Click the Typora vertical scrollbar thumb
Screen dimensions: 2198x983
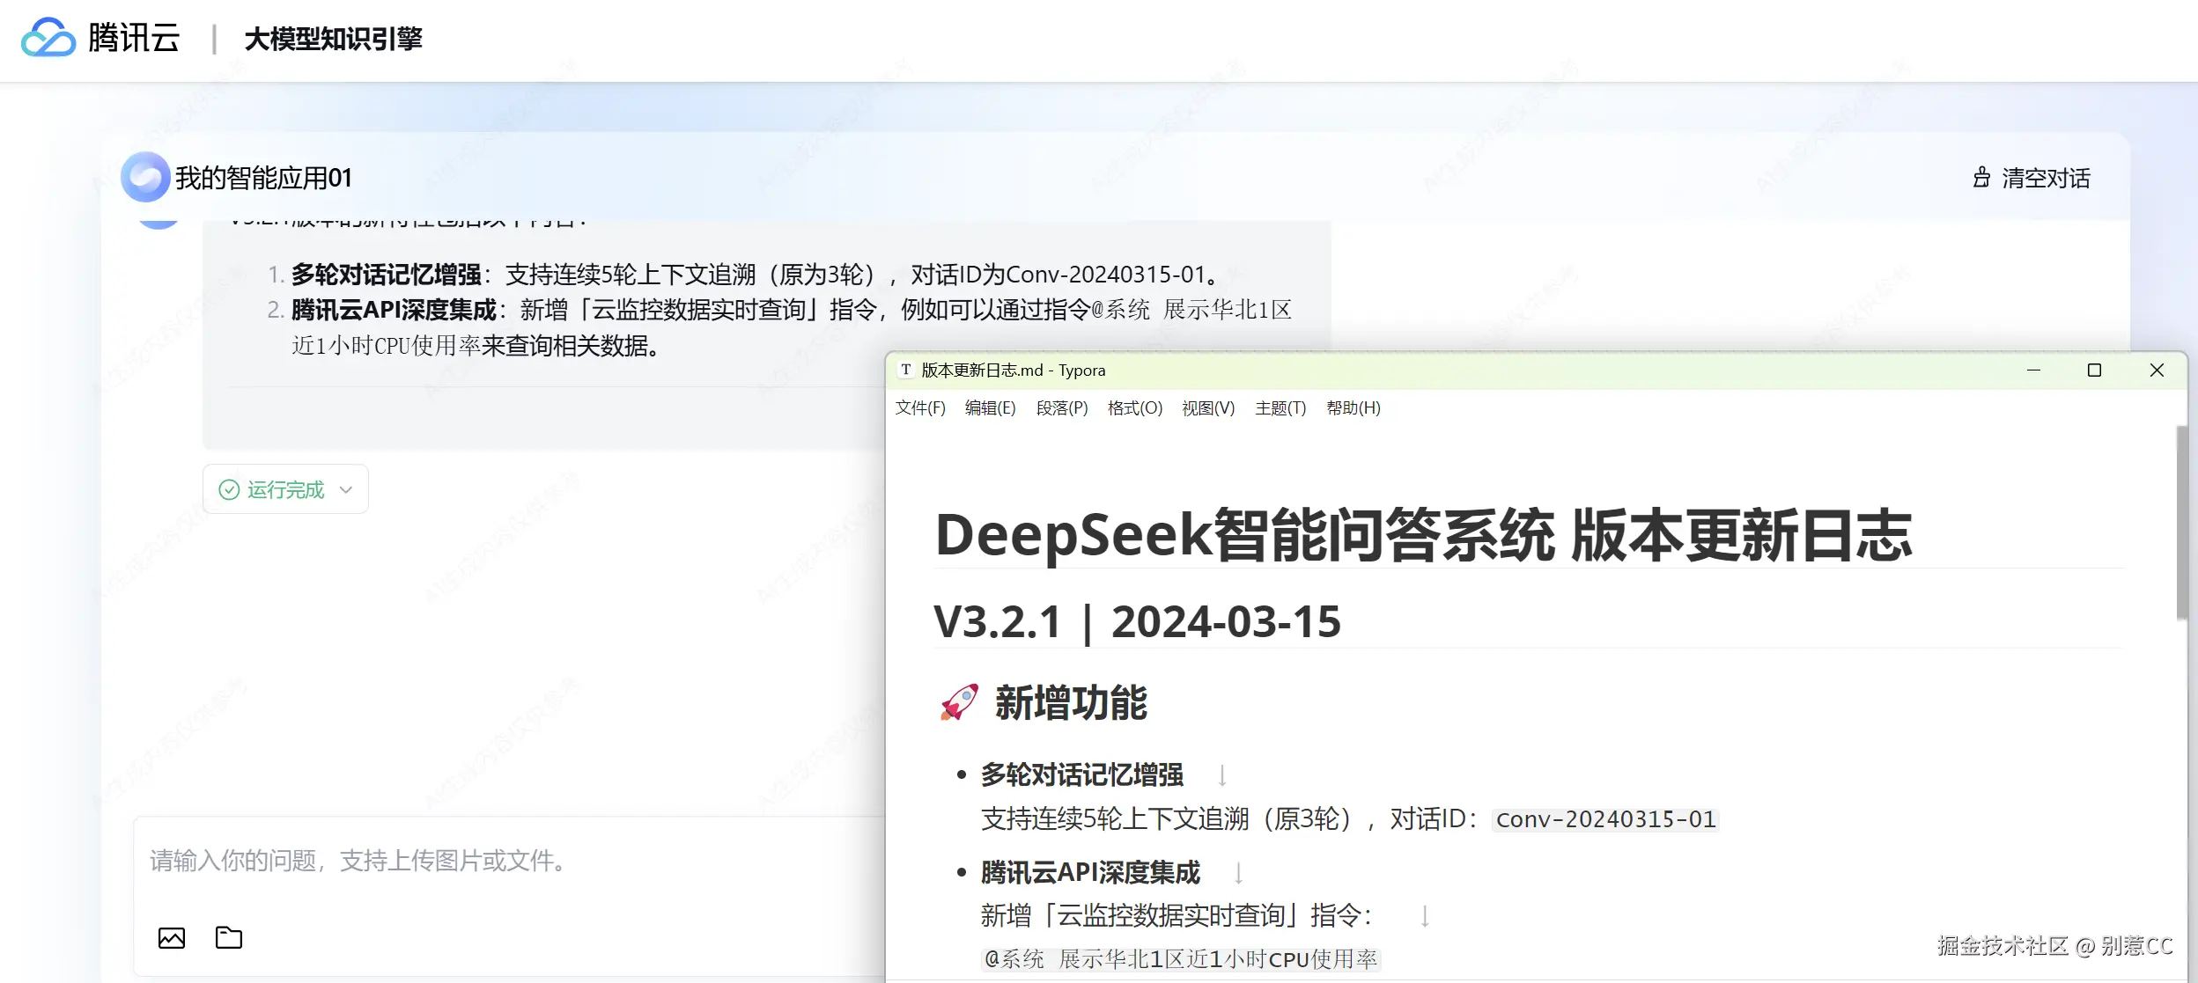click(2181, 524)
